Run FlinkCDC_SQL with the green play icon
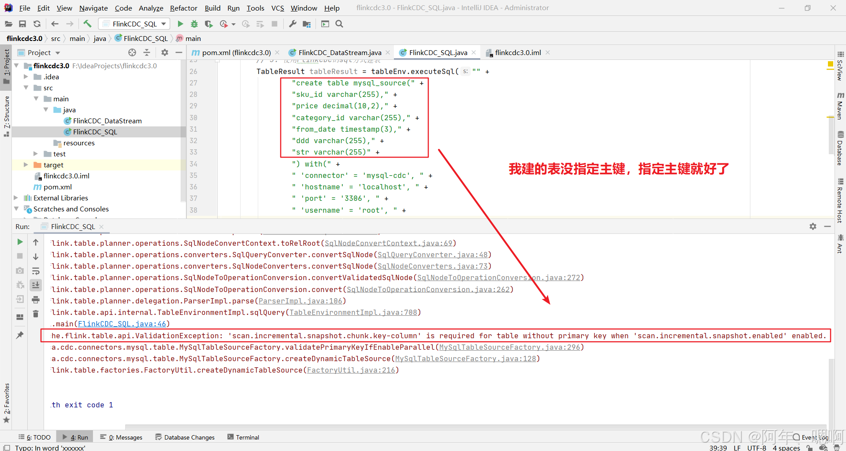 pos(180,24)
